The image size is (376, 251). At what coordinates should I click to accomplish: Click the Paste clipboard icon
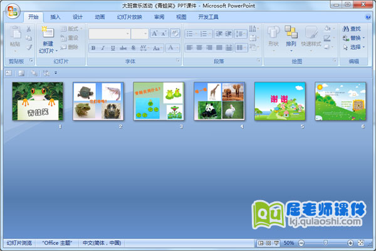(x=15, y=33)
